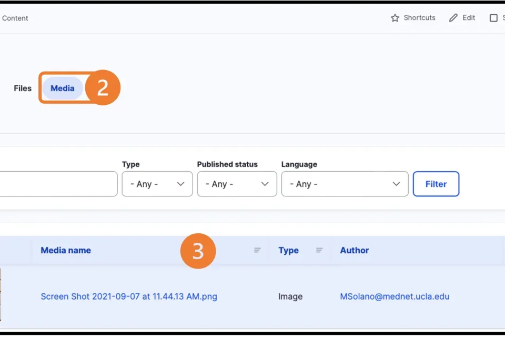This screenshot has height=337, width=505.
Task: Open the Published status dropdown
Action: point(237,184)
